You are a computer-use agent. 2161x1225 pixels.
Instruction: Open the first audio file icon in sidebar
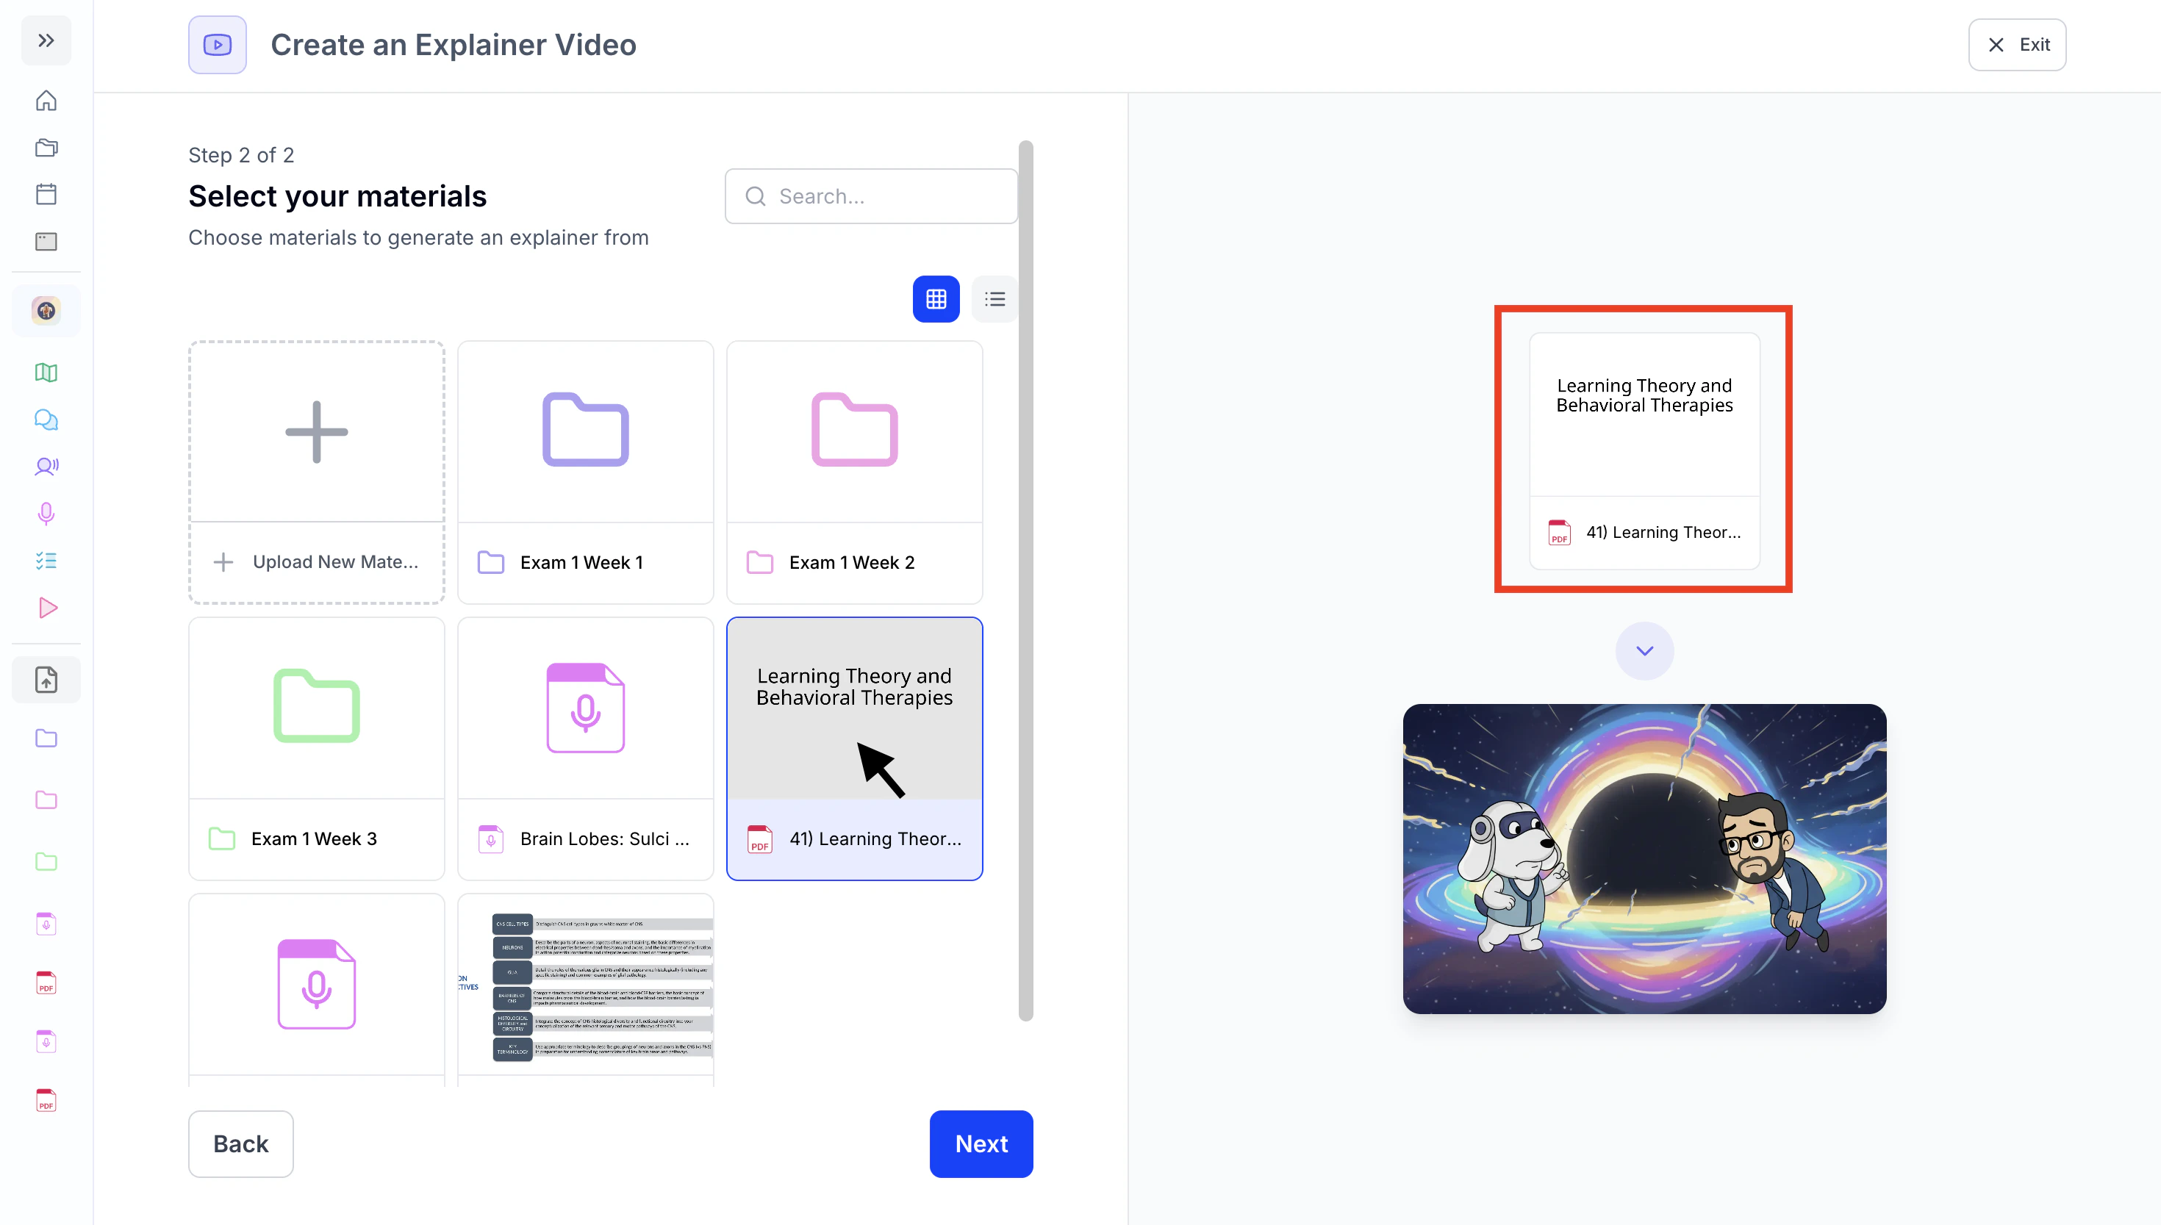tap(46, 924)
